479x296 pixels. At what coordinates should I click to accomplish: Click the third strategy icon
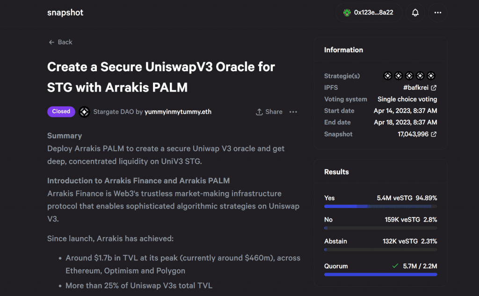(x=409, y=76)
